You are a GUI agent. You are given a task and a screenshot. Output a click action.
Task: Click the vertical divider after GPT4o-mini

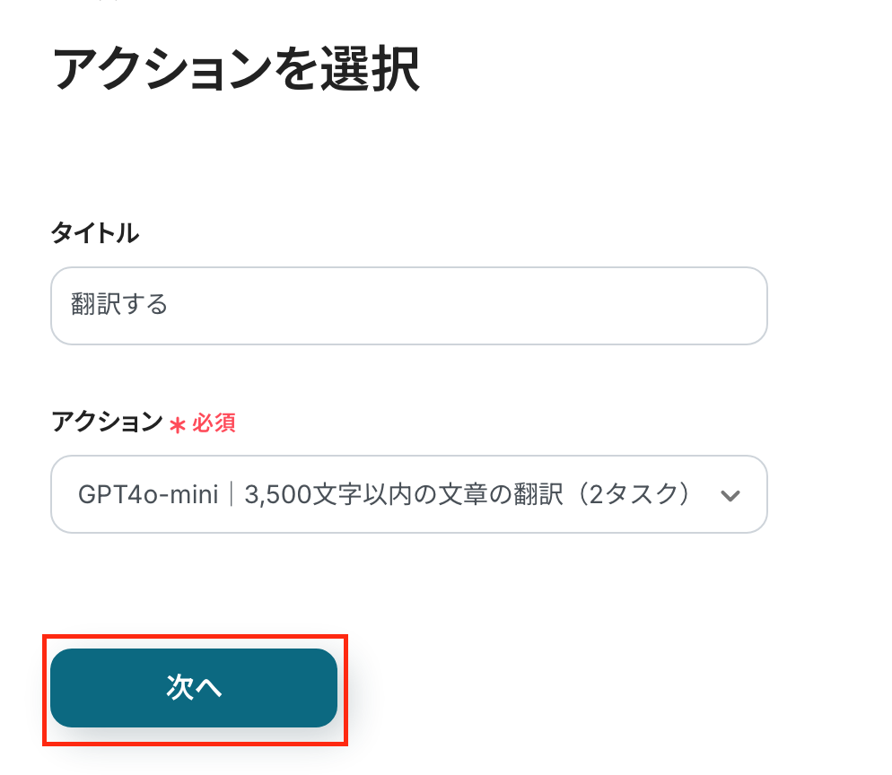tap(232, 495)
